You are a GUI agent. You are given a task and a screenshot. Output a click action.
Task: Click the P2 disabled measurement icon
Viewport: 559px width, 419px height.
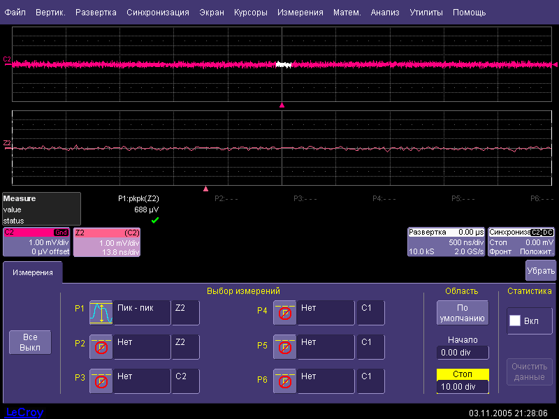[x=101, y=347]
